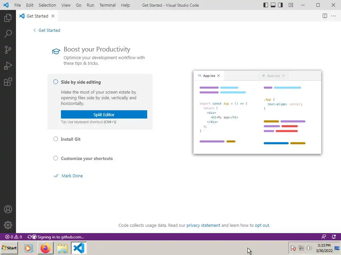341x255 pixels.
Task: Expand the Customize your shortcuts step
Action: coord(87,158)
